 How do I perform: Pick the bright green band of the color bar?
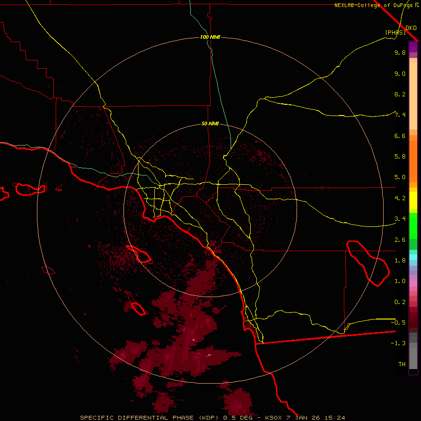click(413, 225)
